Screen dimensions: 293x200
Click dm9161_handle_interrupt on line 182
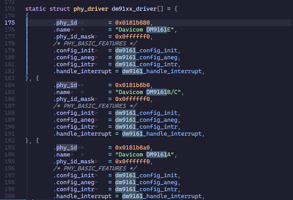(x=162, y=71)
